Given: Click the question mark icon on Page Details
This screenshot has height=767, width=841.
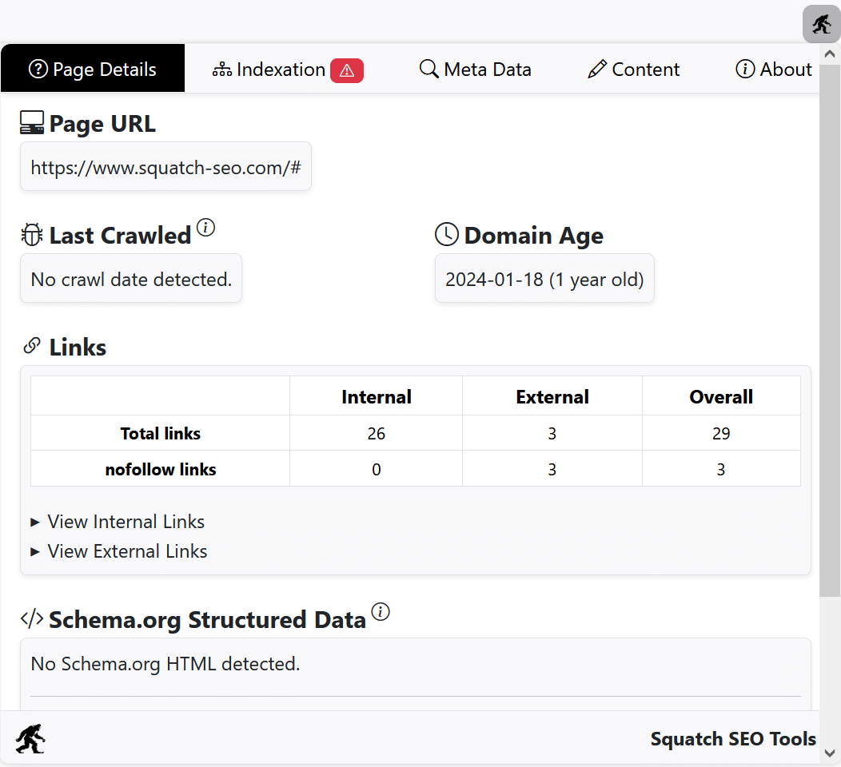Looking at the screenshot, I should [38, 69].
